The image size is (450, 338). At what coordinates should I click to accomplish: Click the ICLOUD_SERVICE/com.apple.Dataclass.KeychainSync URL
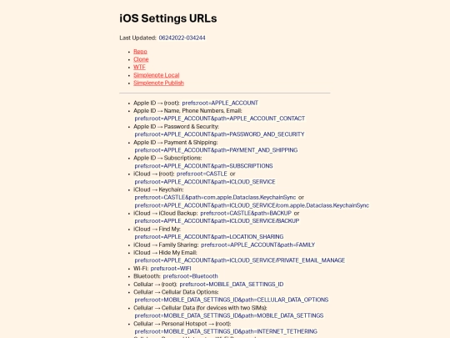(252, 205)
